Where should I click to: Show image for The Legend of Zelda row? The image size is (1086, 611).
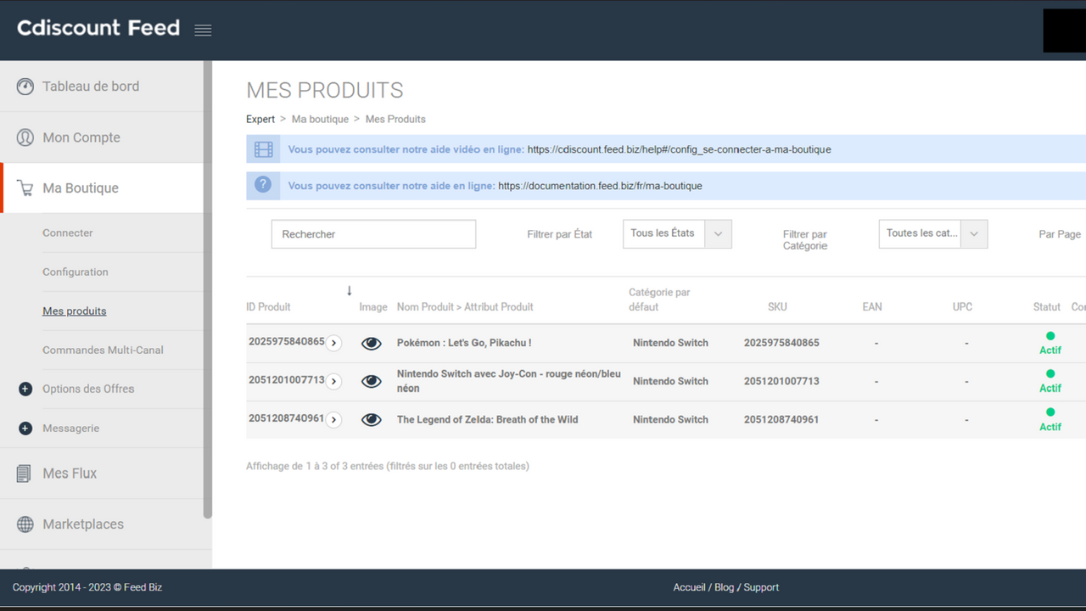pos(371,419)
